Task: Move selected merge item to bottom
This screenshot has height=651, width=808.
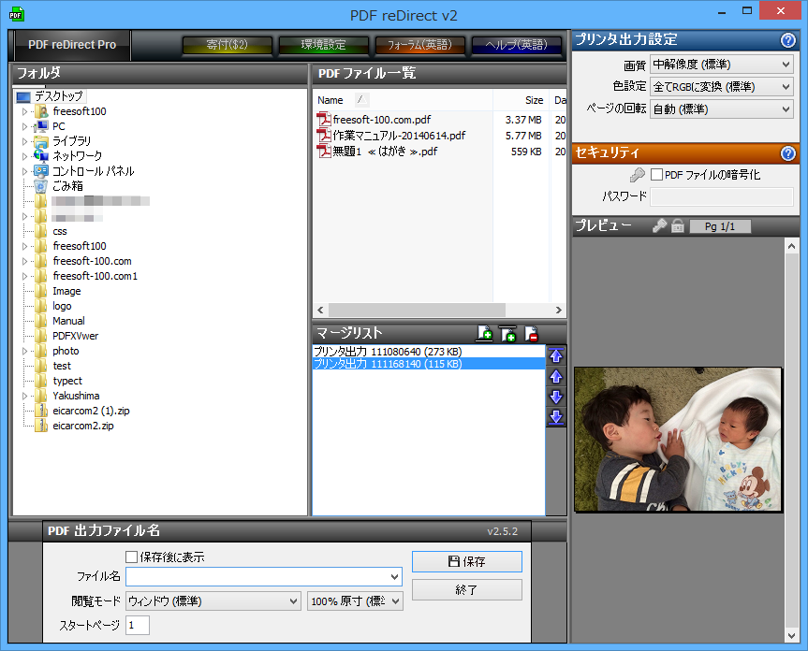Action: (556, 417)
